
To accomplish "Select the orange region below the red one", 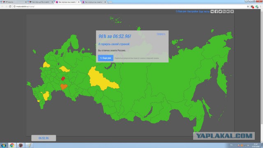I will tap(64, 87).
